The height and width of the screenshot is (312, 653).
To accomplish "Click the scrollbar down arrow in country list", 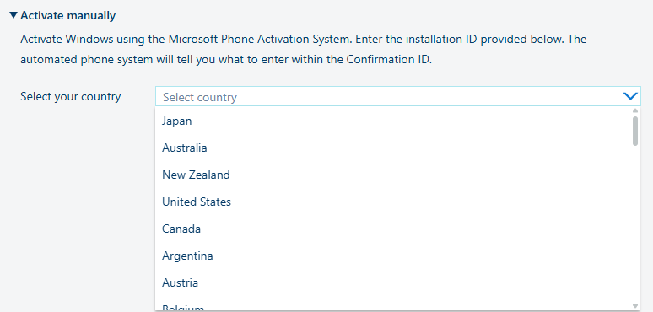I will tap(635, 306).
